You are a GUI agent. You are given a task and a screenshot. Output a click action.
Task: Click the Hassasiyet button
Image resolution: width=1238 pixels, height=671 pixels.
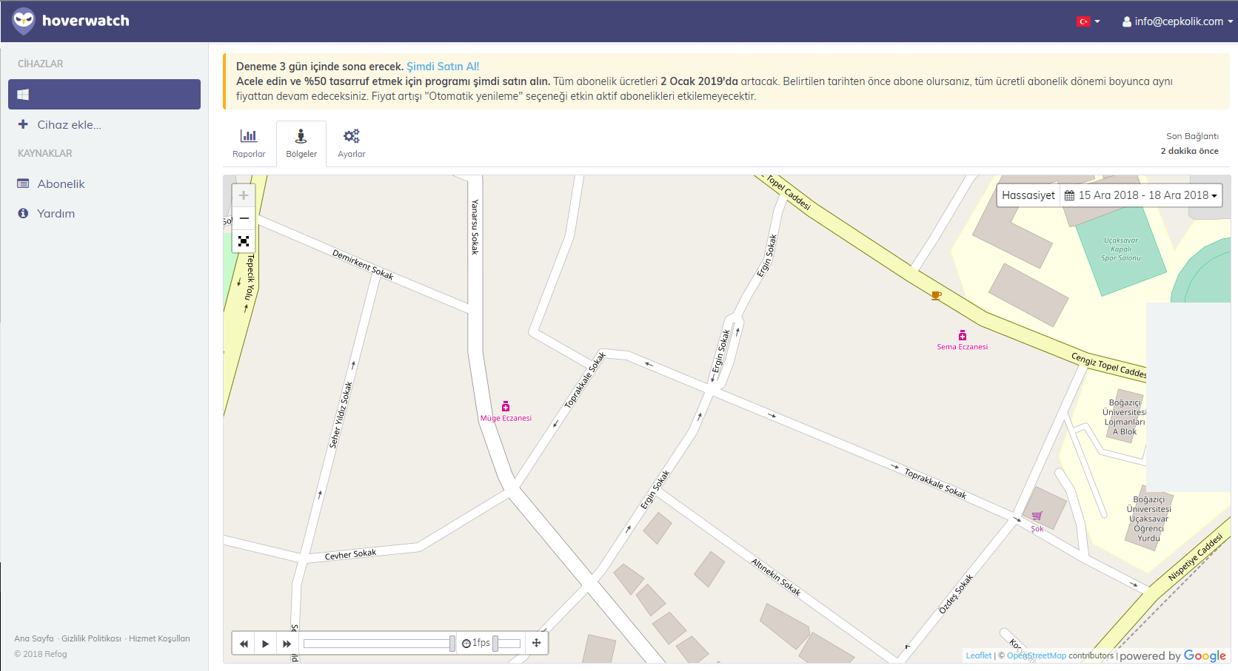coord(1028,195)
